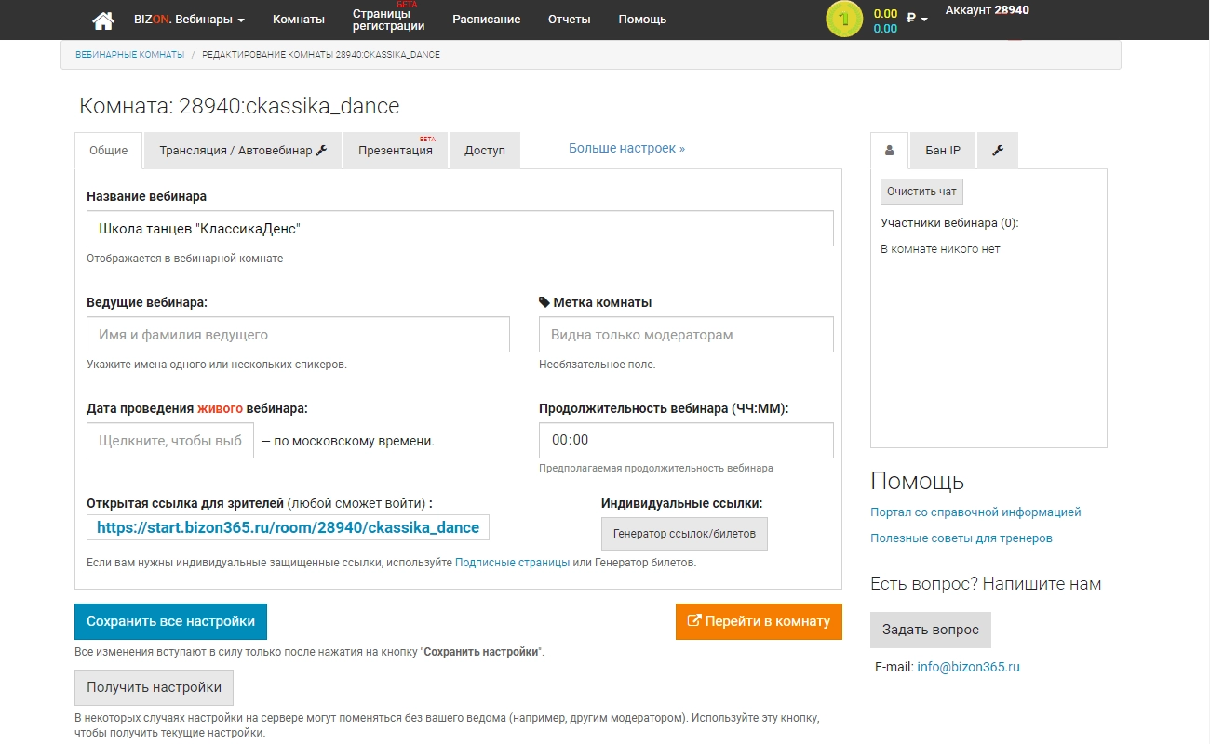Screen dimensions: 1210x744
Task: Click the gold coin balance icon
Action: [844, 20]
